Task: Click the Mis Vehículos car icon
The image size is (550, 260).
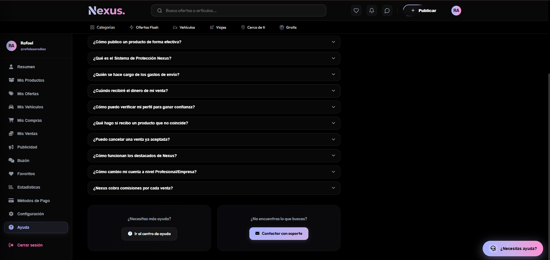Action: [x=11, y=107]
